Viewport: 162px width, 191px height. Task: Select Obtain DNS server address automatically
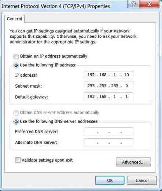[16, 113]
